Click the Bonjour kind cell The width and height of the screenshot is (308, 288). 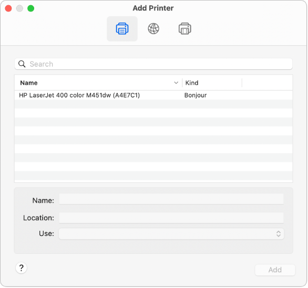tap(196, 95)
